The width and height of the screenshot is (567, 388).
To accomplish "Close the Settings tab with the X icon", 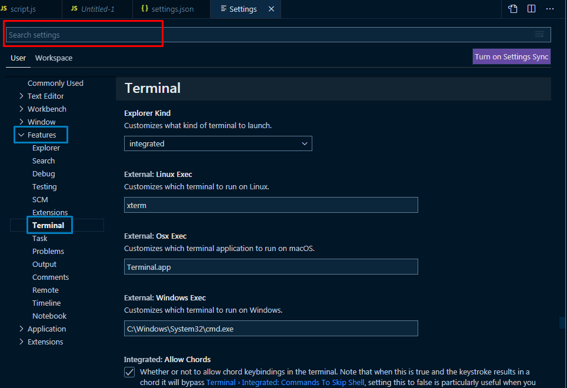I will (271, 9).
